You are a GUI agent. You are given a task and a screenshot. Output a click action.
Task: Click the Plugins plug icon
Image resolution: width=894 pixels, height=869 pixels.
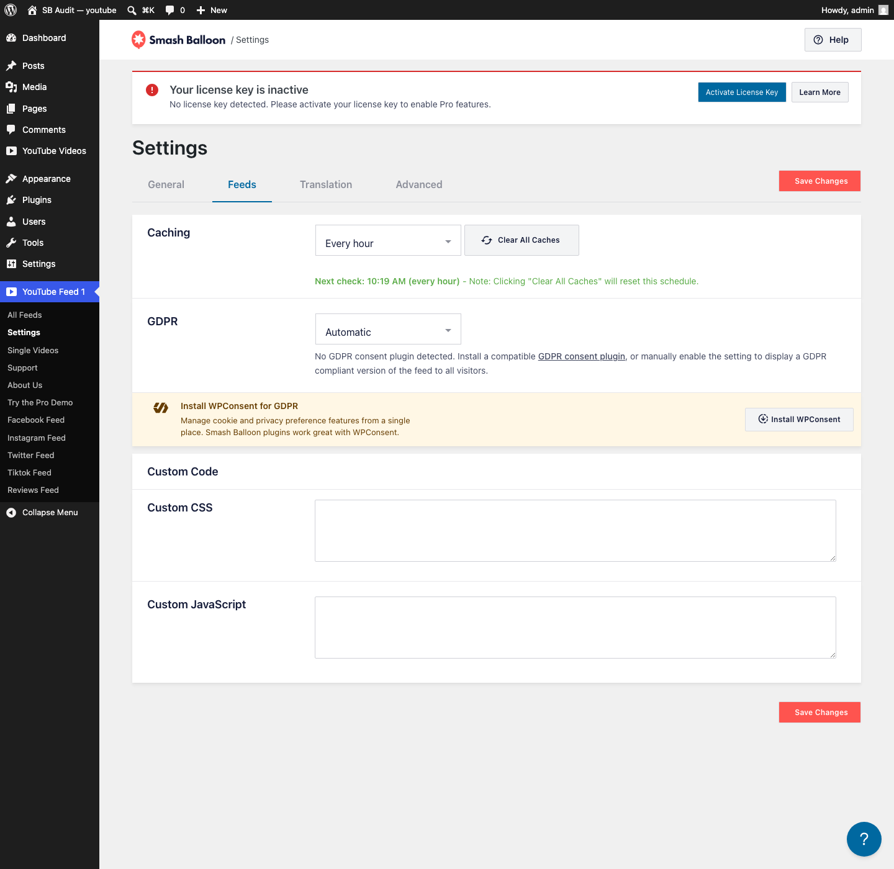(11, 200)
